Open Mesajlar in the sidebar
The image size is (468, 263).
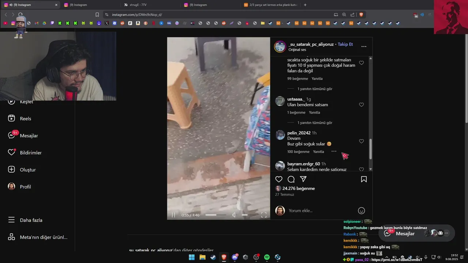coord(23,136)
